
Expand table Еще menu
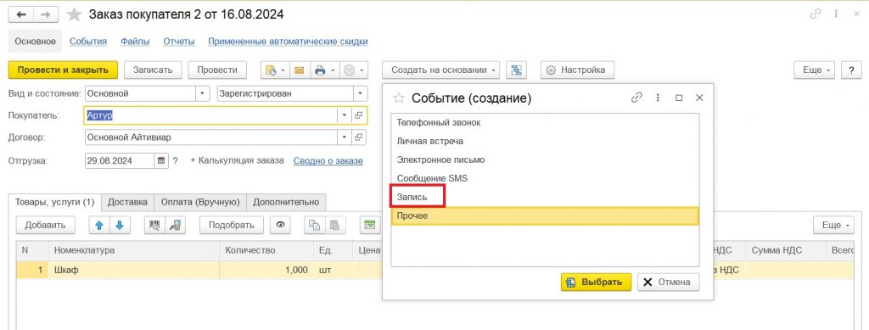tap(834, 225)
